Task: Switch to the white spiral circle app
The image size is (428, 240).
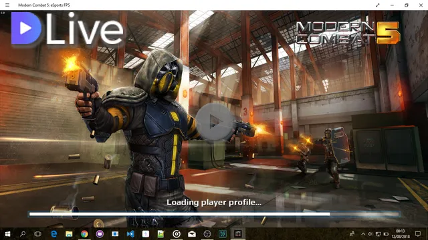Action: [177, 234]
